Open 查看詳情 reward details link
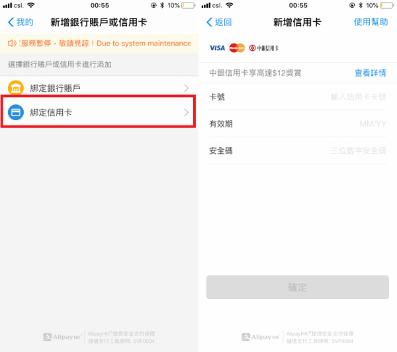The image size is (397, 352). [x=371, y=73]
